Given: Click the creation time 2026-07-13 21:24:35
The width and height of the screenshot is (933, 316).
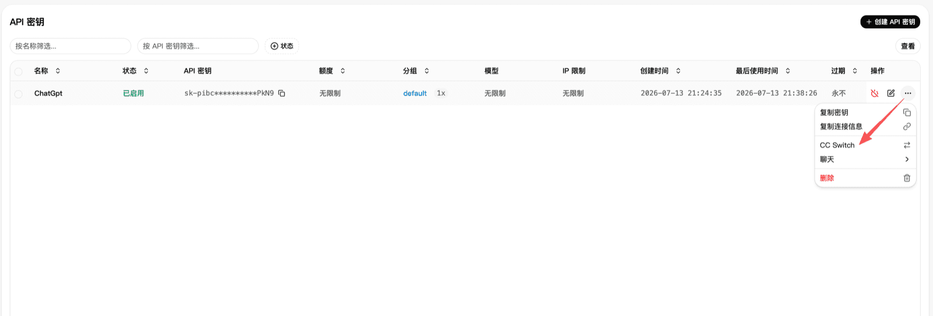Looking at the screenshot, I should click(681, 93).
